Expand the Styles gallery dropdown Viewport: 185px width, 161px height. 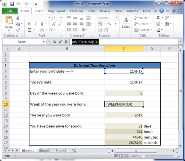pyautogui.click(x=126, y=30)
